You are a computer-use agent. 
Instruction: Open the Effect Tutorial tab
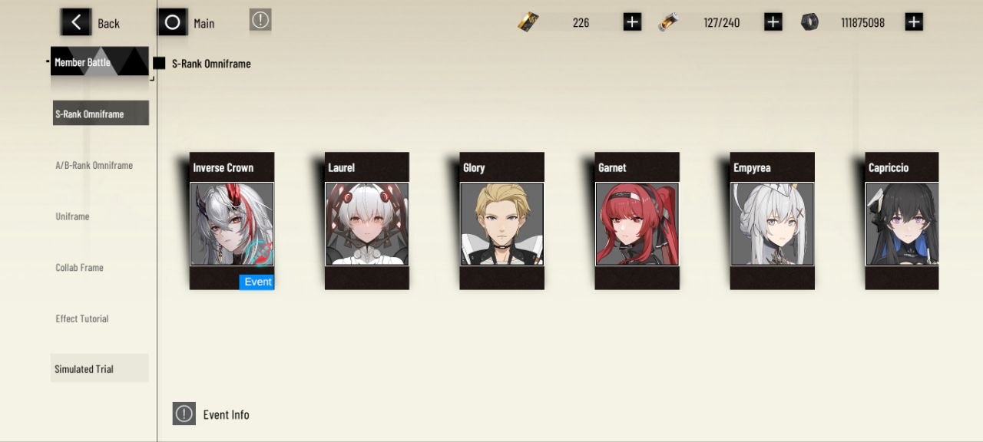click(x=82, y=318)
